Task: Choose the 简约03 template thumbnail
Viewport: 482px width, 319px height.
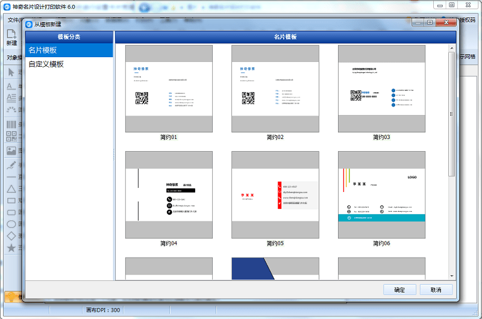Action: 381,88
